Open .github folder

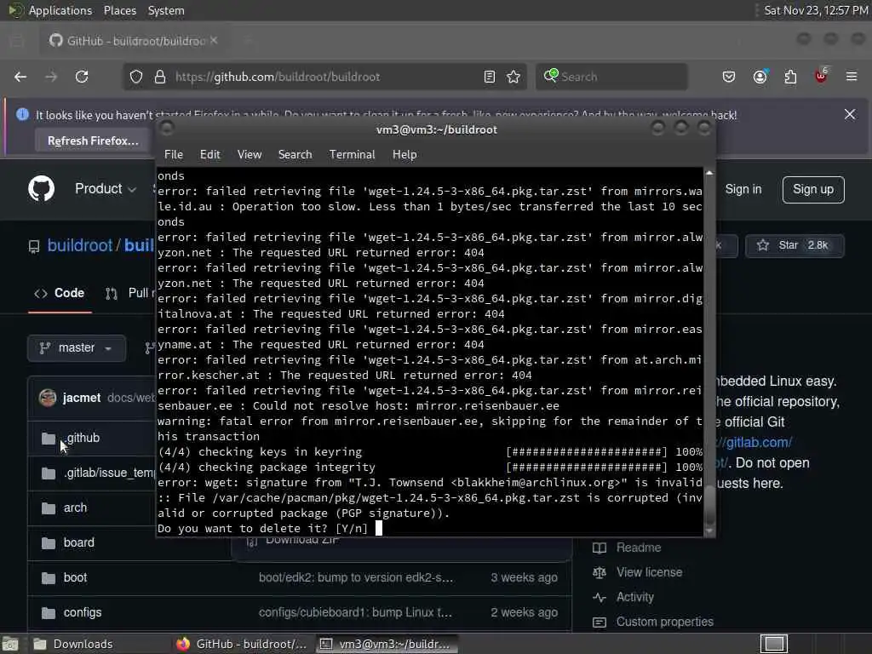pos(83,438)
